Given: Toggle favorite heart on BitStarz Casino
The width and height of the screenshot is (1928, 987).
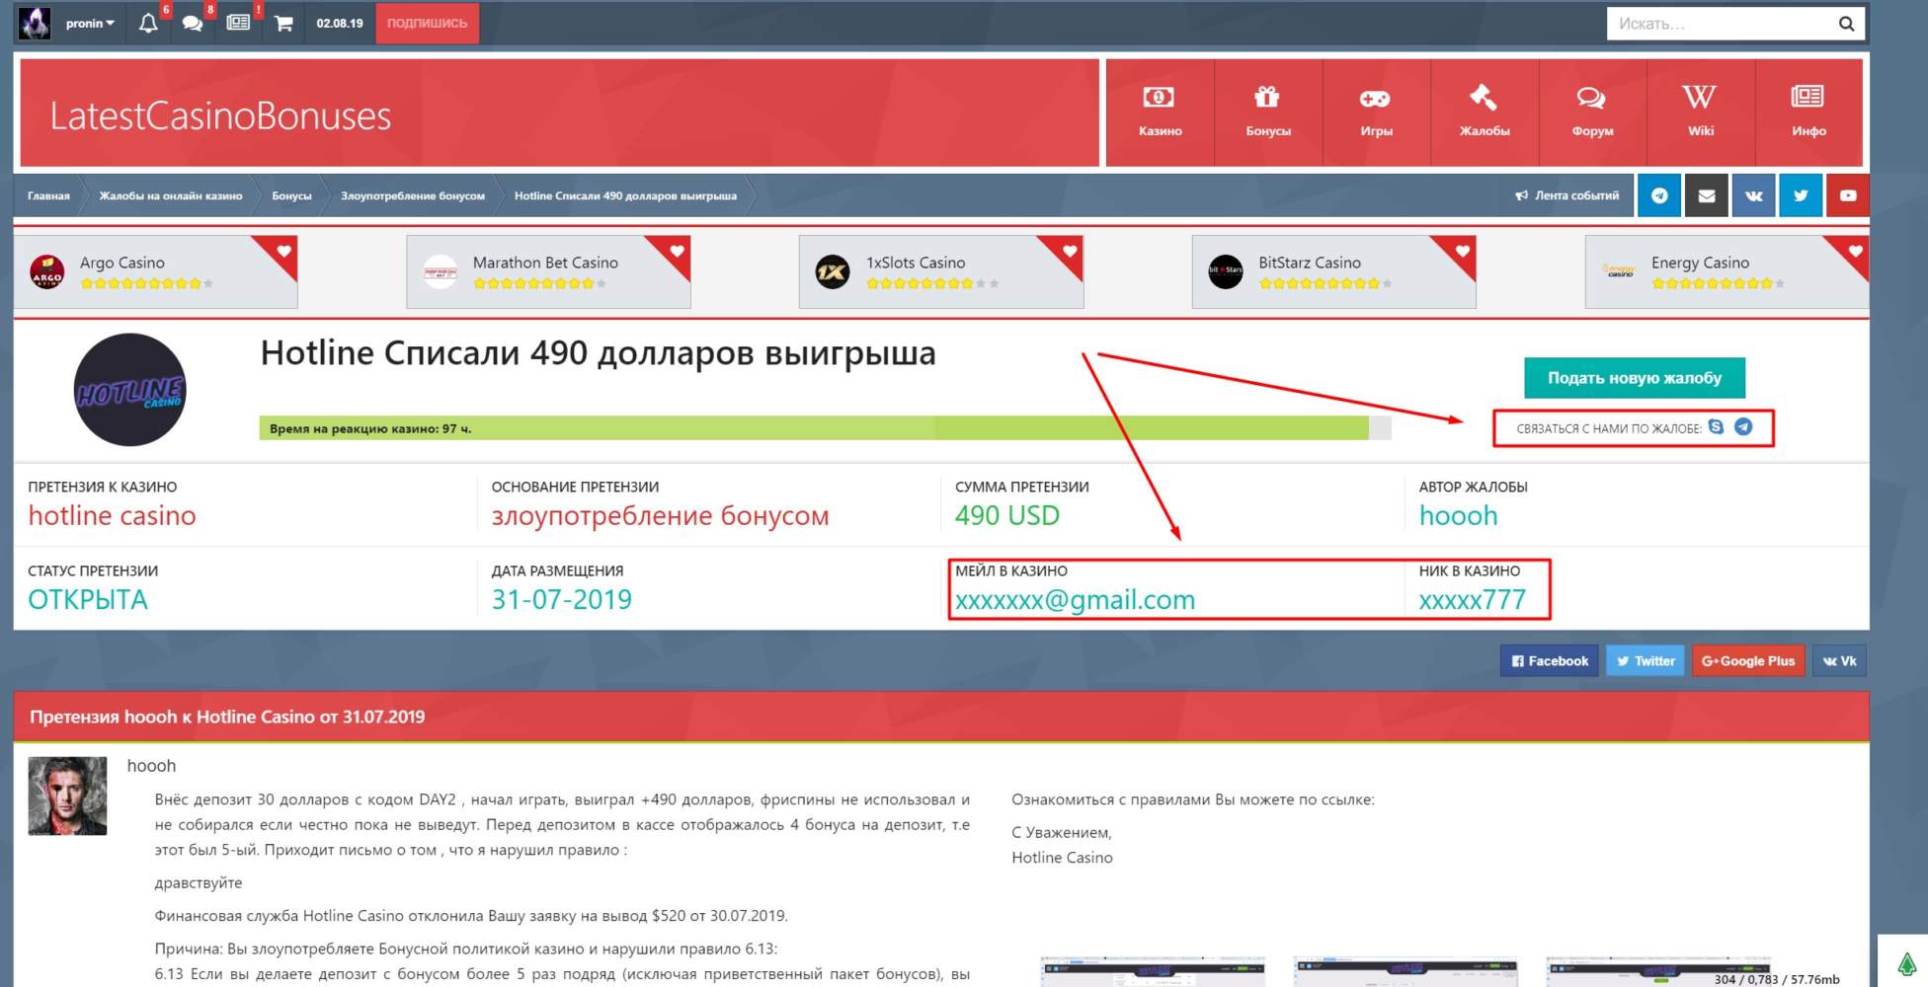Looking at the screenshot, I should (1462, 251).
